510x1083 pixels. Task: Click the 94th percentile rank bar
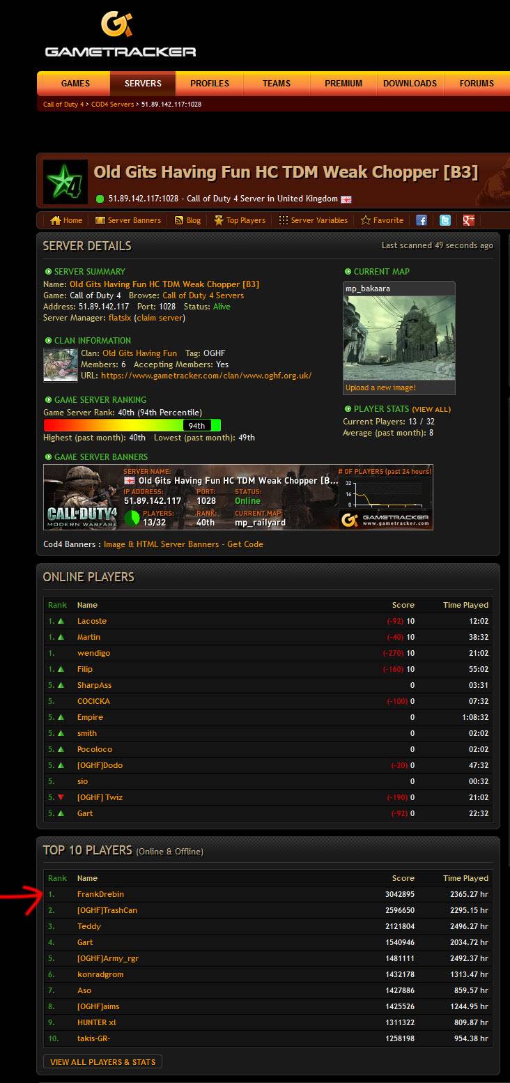132,425
